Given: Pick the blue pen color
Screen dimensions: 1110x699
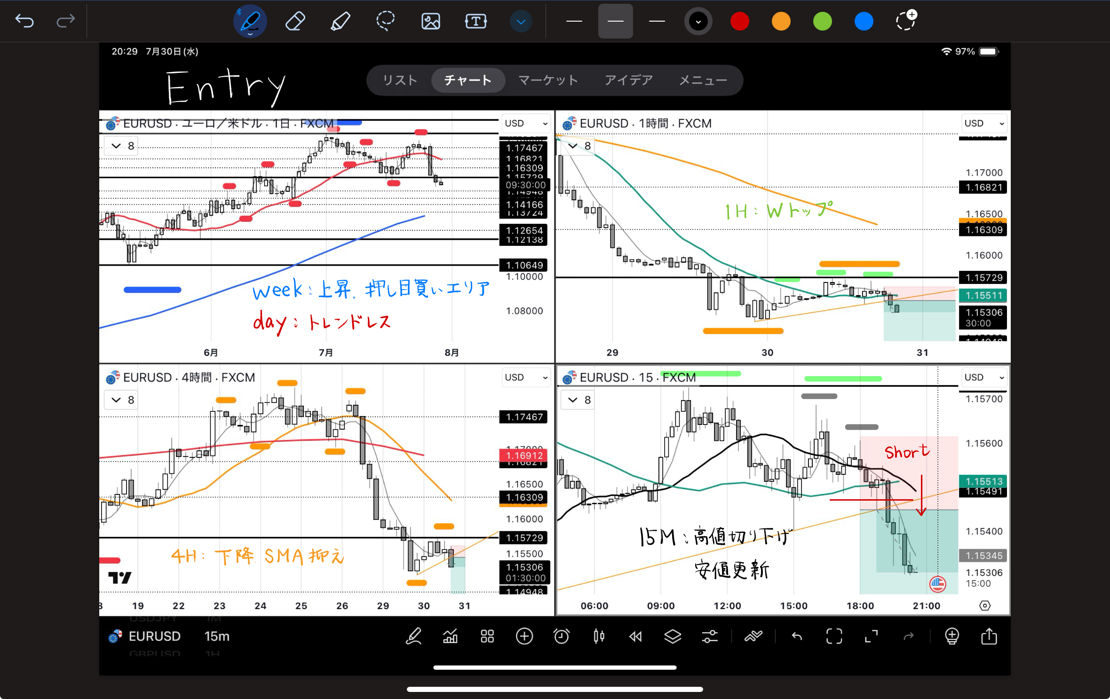Looking at the screenshot, I should 864,21.
